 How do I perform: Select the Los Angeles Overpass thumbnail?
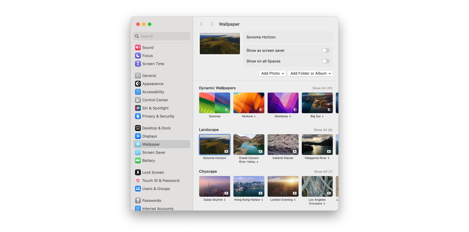(x=317, y=186)
